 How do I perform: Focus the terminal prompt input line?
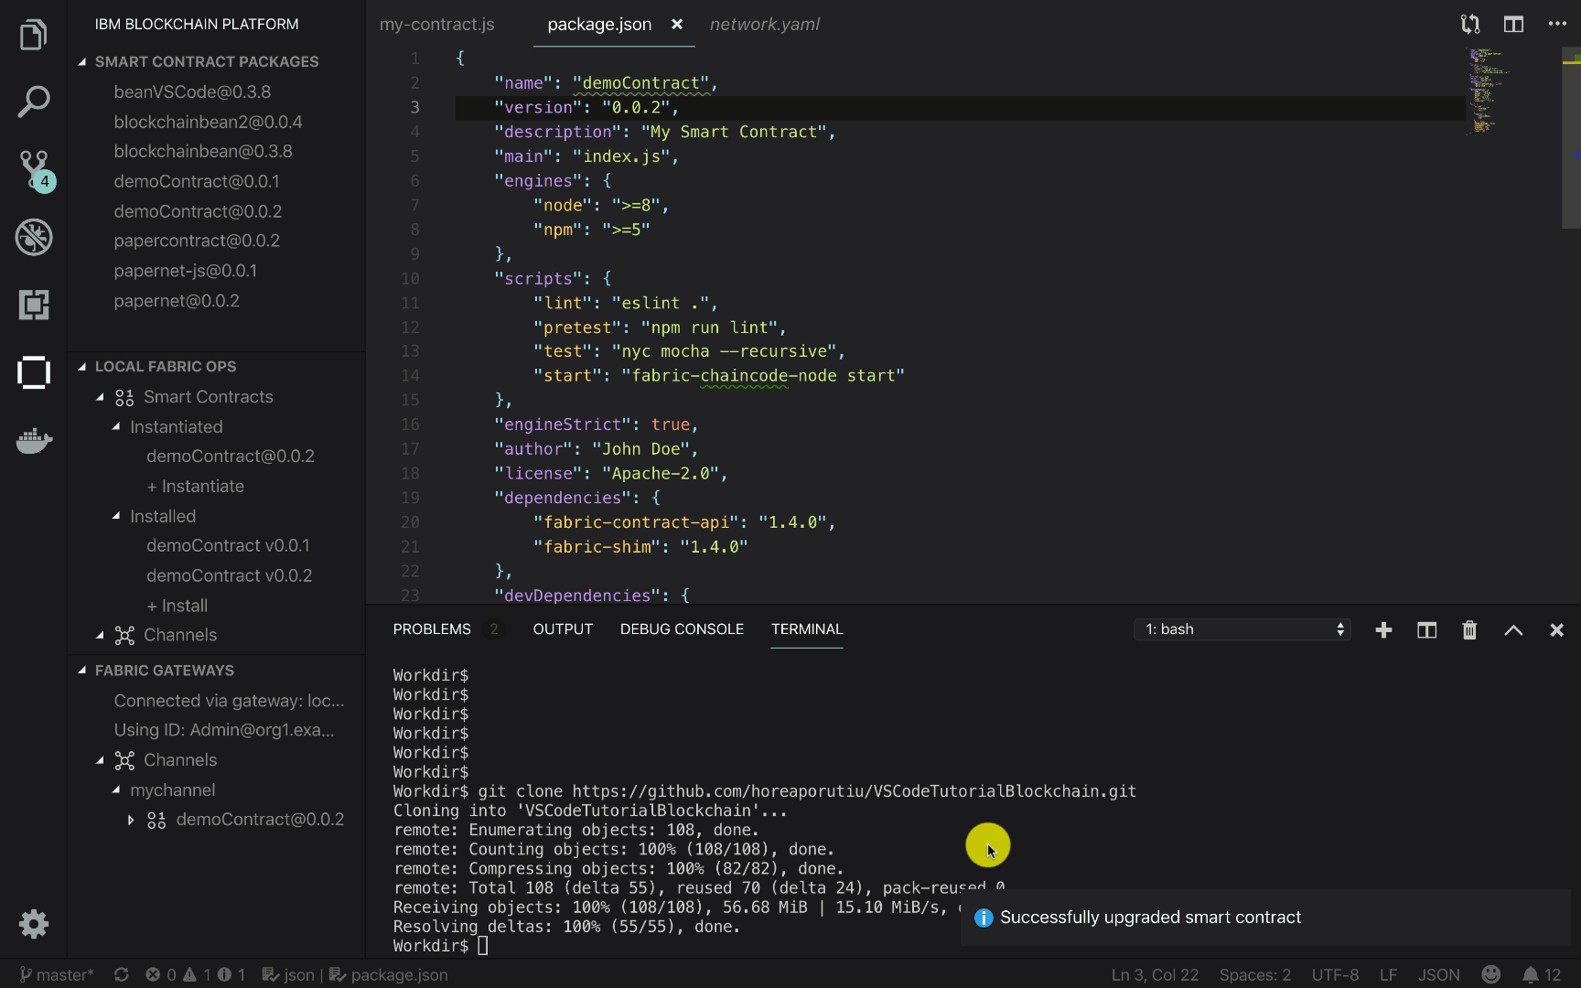click(482, 946)
